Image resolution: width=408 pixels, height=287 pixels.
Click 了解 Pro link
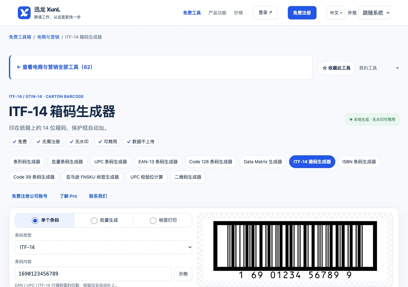click(69, 196)
